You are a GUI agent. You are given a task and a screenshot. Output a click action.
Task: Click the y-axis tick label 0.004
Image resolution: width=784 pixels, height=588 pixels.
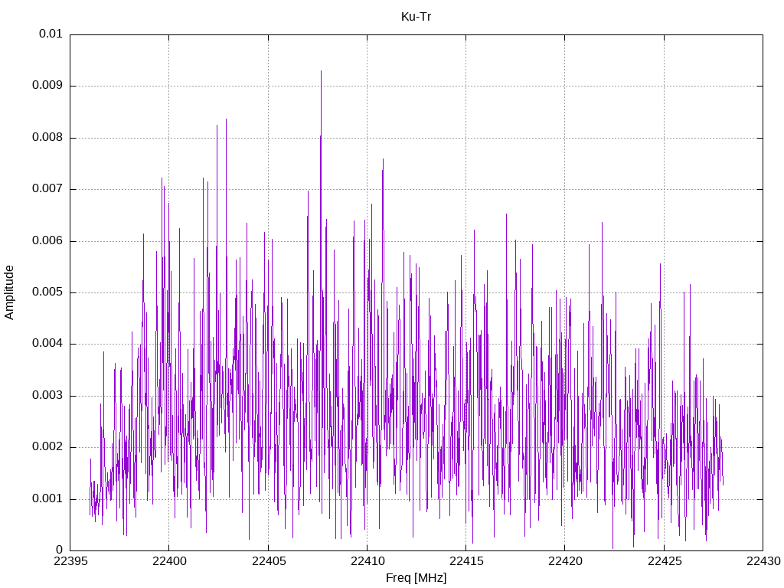click(x=47, y=344)
